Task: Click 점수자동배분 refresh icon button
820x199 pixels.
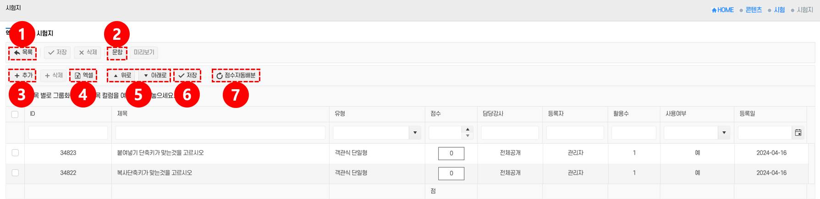Action: [x=236, y=75]
